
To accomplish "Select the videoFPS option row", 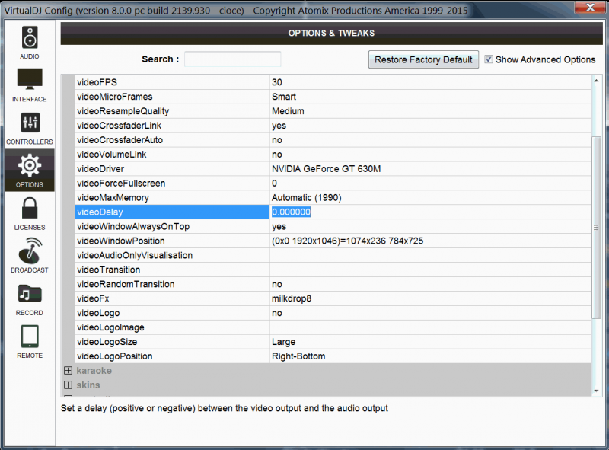I will point(333,82).
